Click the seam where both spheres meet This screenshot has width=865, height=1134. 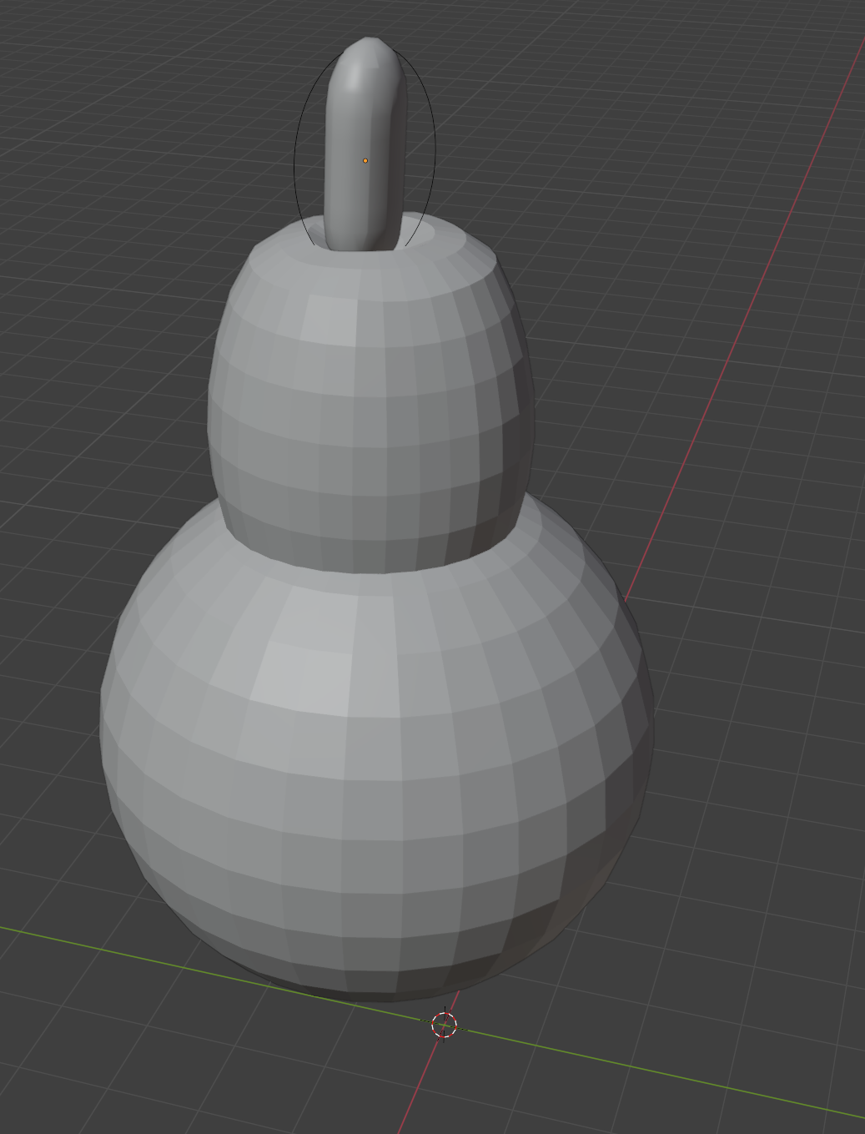[x=367, y=570]
